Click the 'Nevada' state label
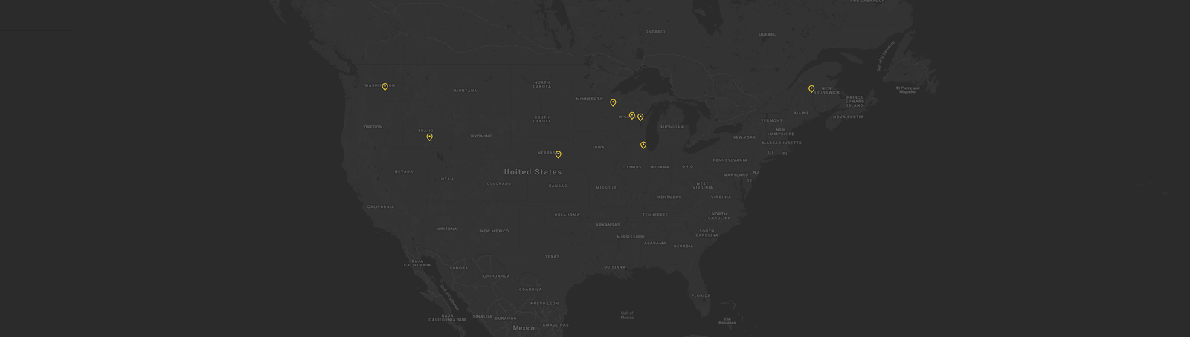Screen dimensions: 1190x337 click(x=404, y=171)
